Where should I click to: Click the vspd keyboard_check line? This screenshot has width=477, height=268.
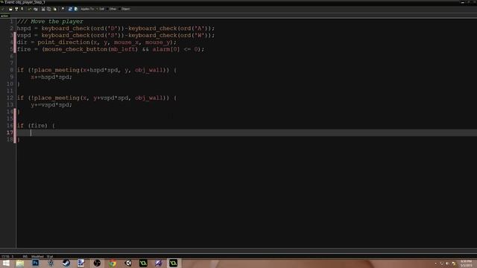[116, 35]
